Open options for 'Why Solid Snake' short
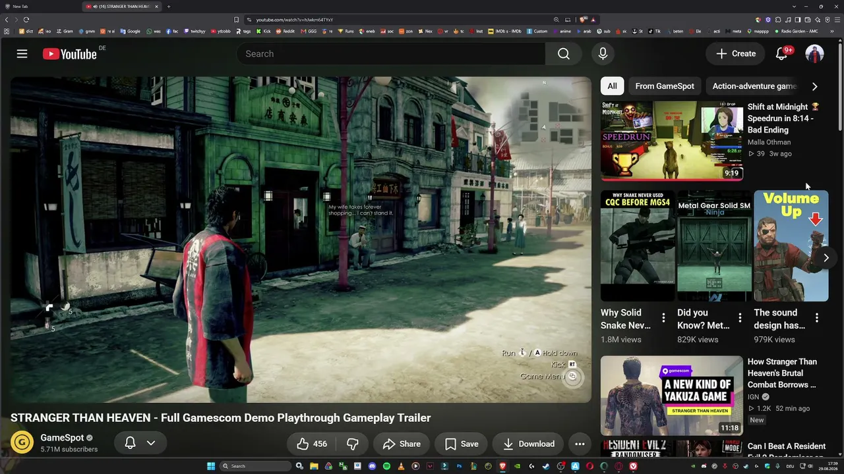This screenshot has height=474, width=844. (663, 318)
